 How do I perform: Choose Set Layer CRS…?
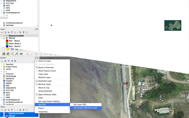pyautogui.click(x=86, y=105)
